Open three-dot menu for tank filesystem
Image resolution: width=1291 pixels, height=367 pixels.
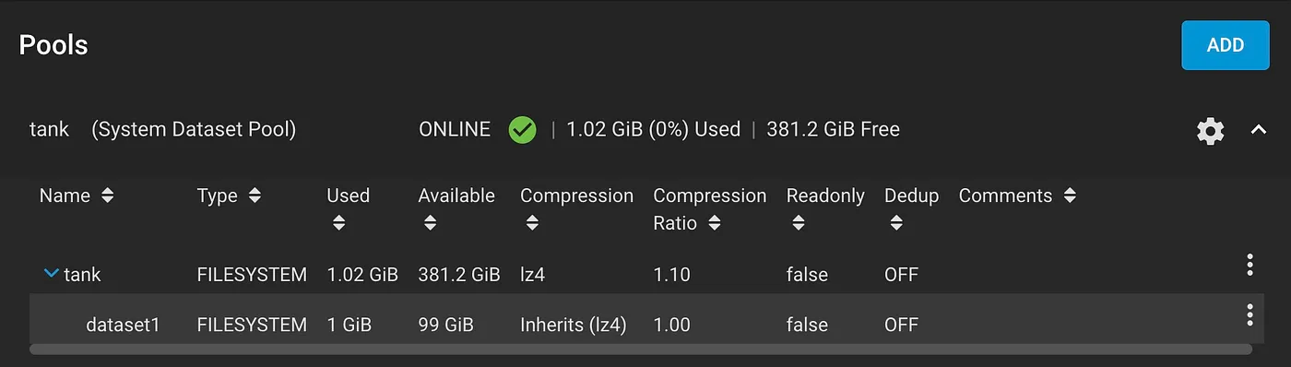1250,265
